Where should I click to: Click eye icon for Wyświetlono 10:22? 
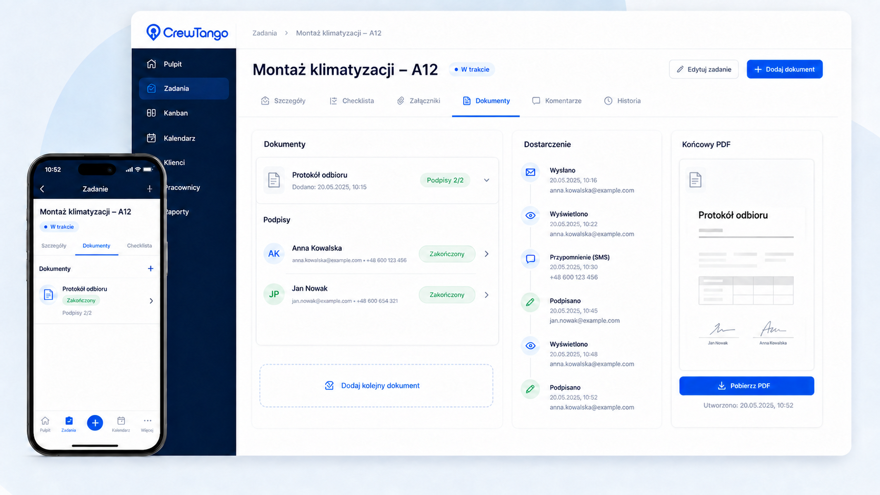point(531,216)
